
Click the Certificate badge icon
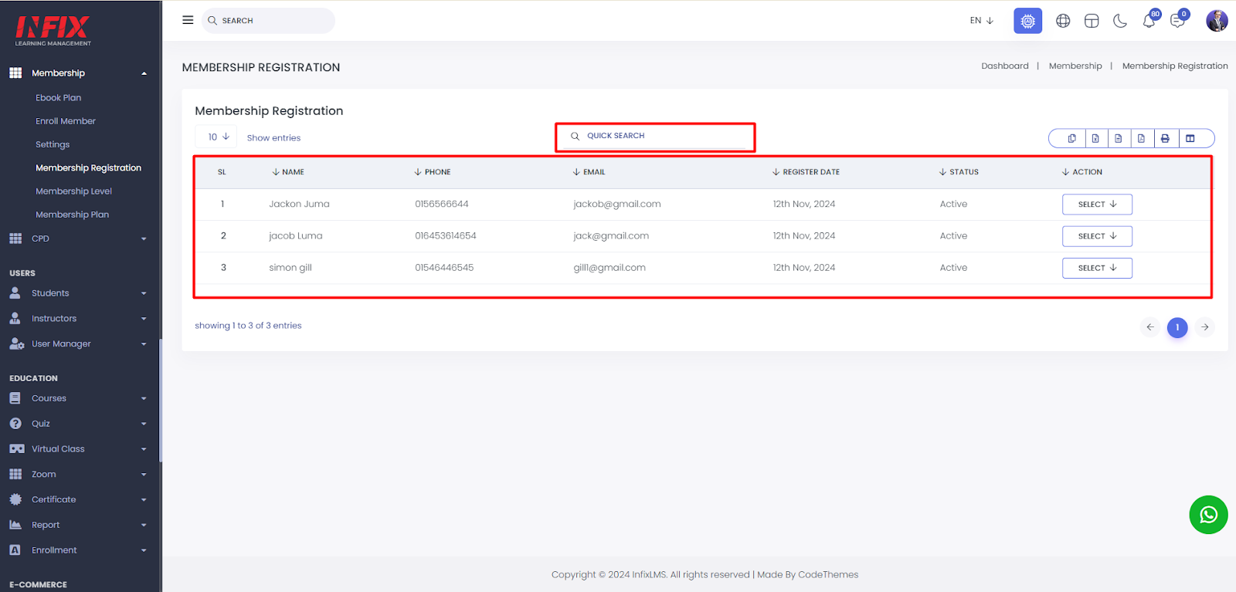click(15, 499)
